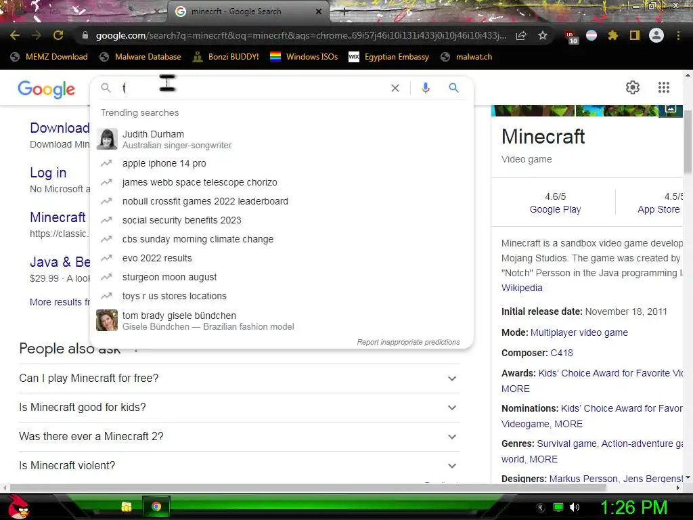Open the Google apps grid
693x520 pixels.
[x=663, y=87]
